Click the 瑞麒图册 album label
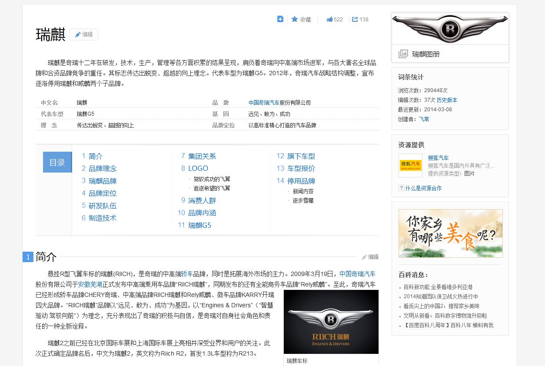Viewport: 545px width, 366px height. click(426, 54)
